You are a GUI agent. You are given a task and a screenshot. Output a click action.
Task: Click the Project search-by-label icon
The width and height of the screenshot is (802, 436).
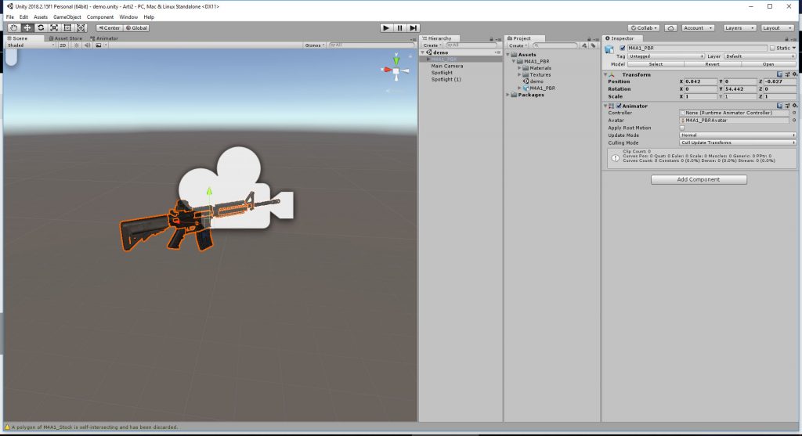593,45
